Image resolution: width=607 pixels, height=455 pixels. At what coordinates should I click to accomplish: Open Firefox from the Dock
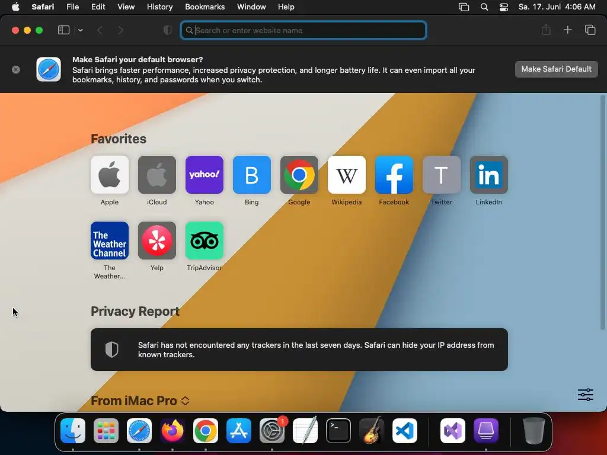click(172, 431)
